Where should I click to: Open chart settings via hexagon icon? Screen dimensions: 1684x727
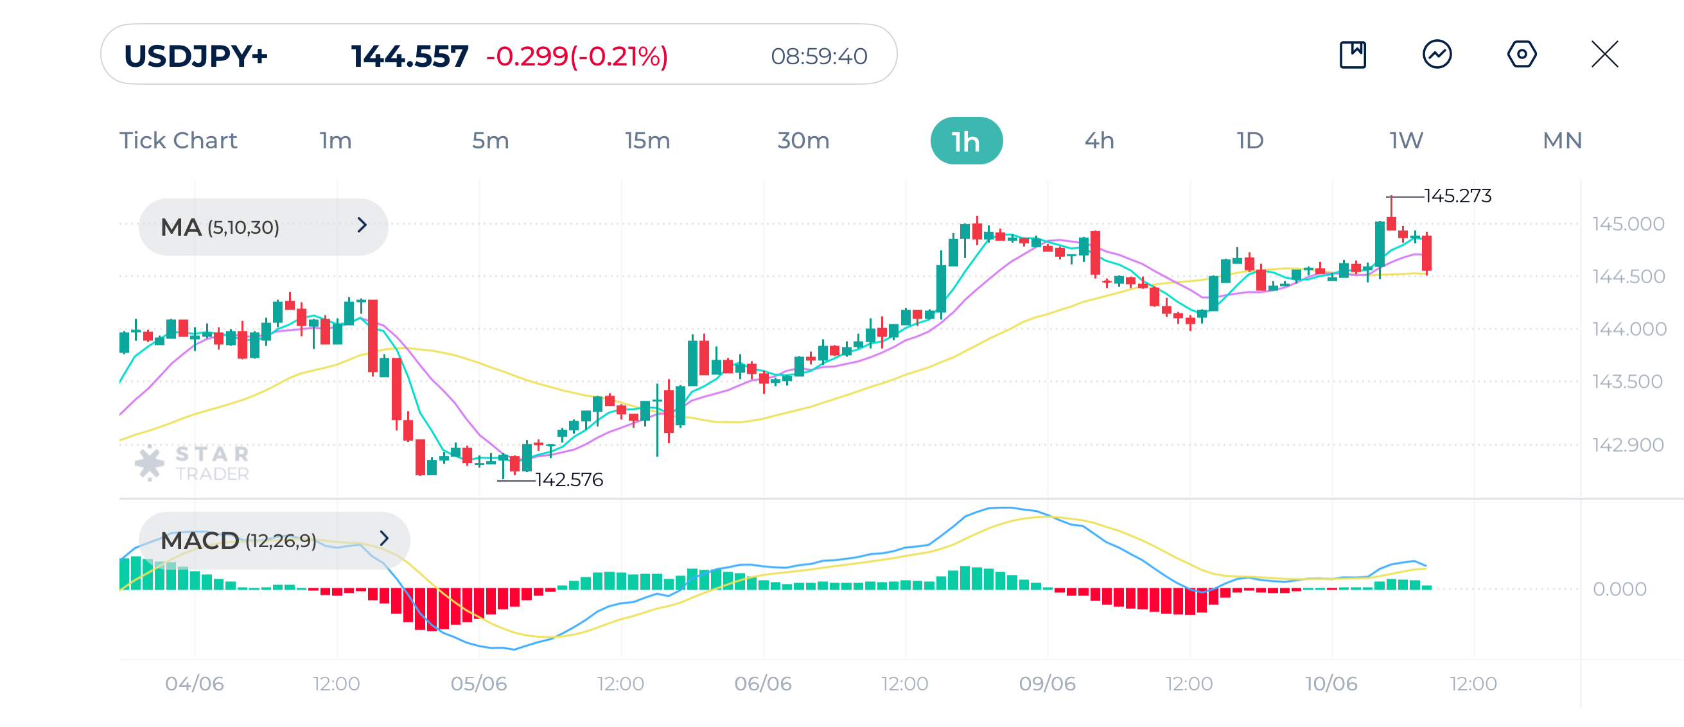pyautogui.click(x=1522, y=57)
